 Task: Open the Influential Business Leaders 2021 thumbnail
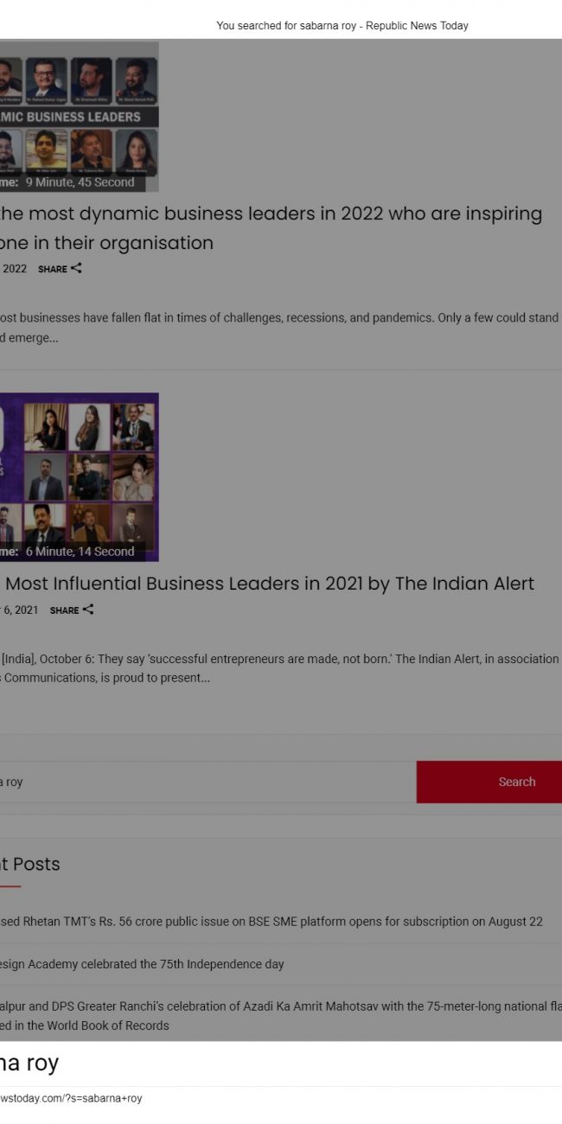(x=79, y=477)
